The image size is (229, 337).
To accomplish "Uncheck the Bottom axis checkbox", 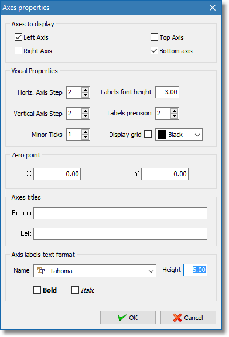I will tap(154, 51).
